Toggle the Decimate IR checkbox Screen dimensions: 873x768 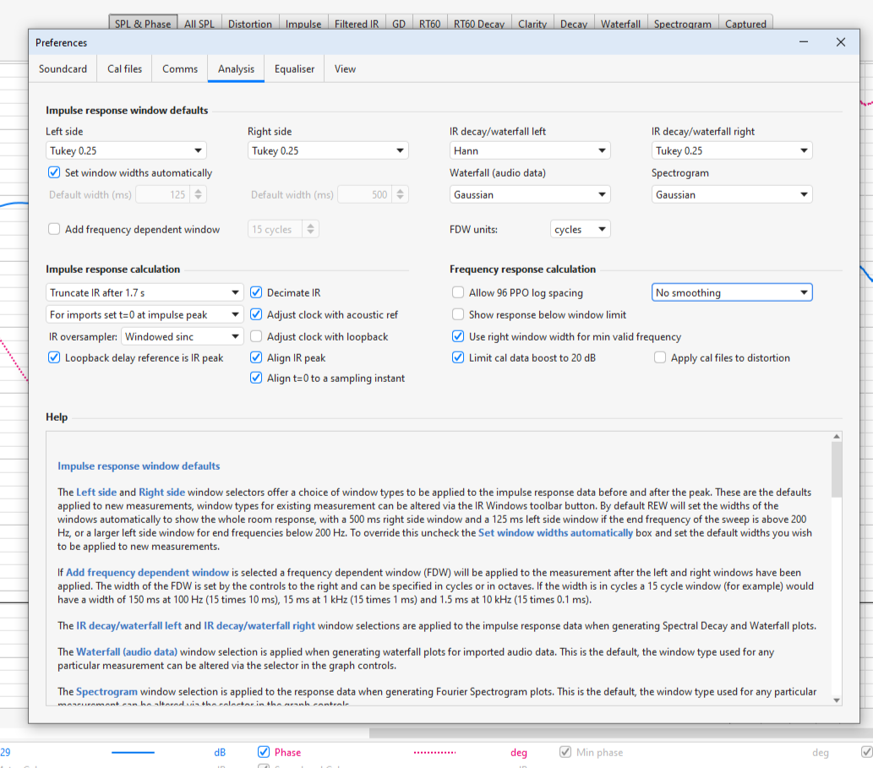tap(256, 292)
